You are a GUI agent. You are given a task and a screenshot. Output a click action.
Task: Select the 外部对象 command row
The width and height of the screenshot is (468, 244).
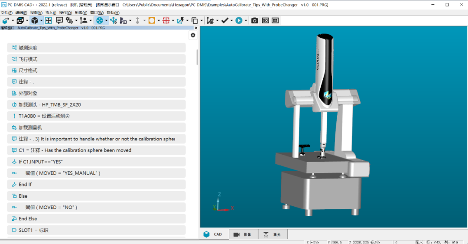[x=96, y=93]
